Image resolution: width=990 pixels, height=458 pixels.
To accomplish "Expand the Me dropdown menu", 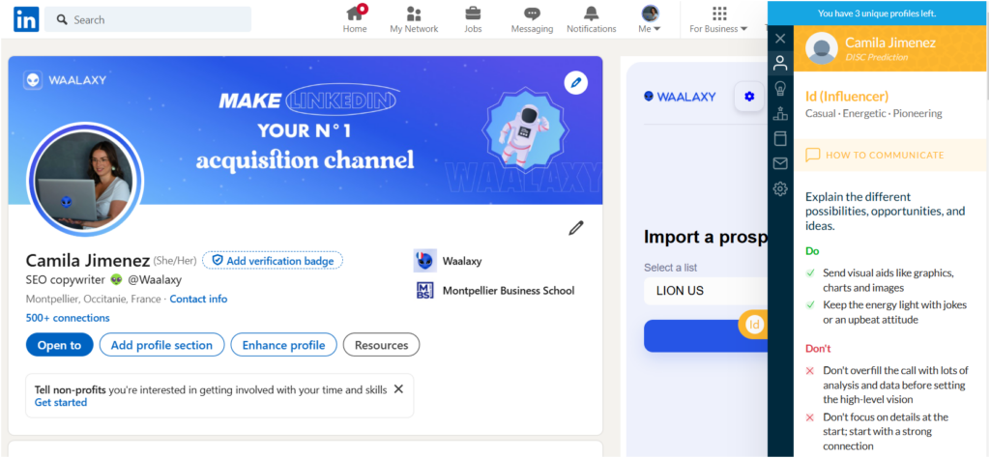I will (x=650, y=19).
